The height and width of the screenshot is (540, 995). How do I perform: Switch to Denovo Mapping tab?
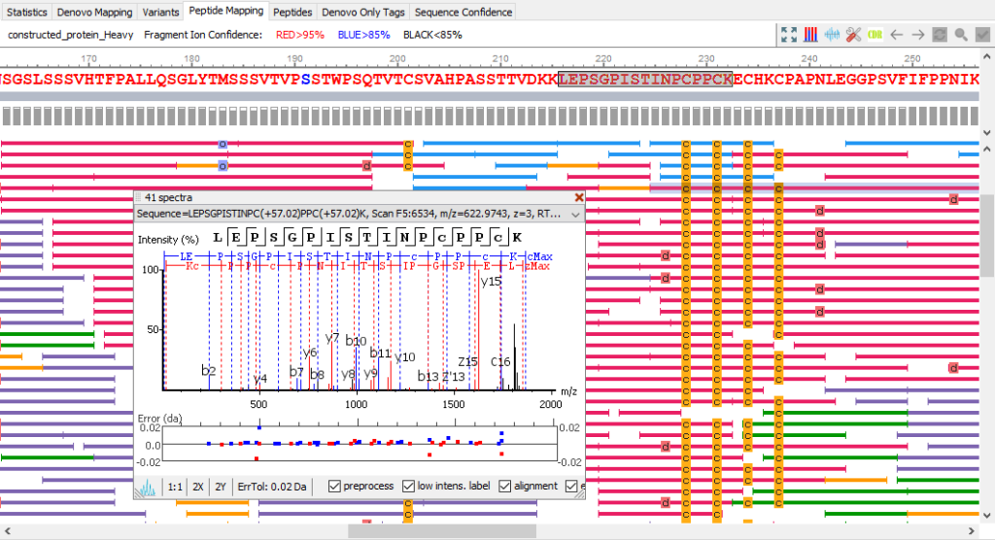point(94,12)
